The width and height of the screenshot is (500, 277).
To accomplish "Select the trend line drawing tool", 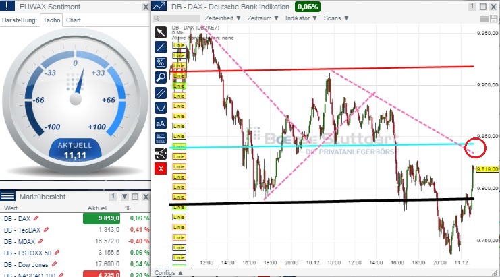I will 161,47.
